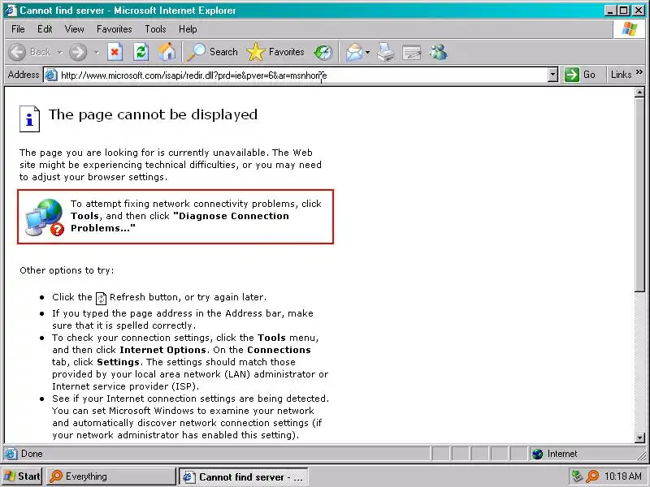Click inside the Address URL field
The width and height of the screenshot is (650, 487).
pyautogui.click(x=302, y=75)
